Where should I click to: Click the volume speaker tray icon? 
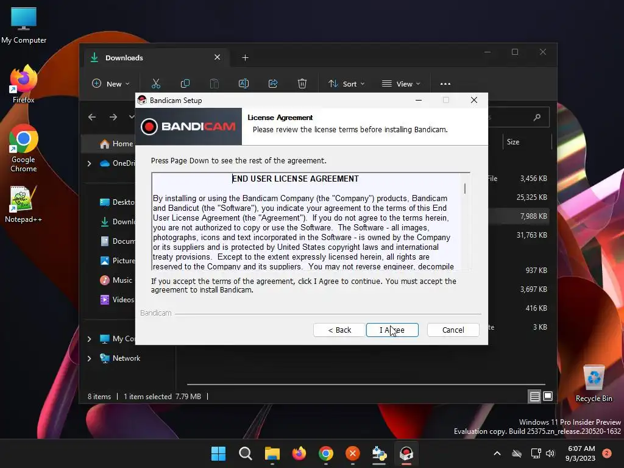pos(550,453)
